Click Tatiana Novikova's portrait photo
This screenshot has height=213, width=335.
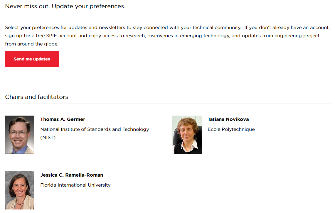coord(187,135)
